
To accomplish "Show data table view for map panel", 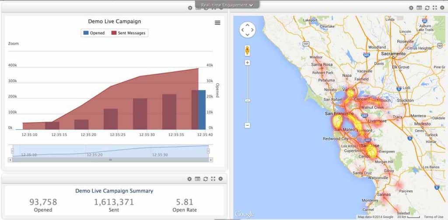I will pos(419,8).
